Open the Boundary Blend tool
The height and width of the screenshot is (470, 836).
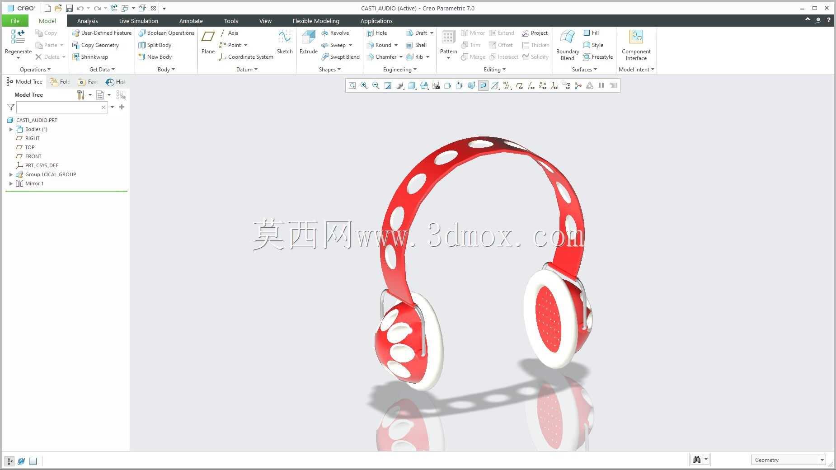click(x=568, y=45)
